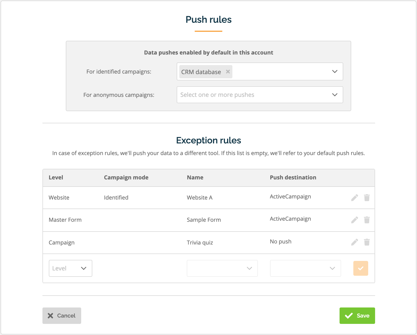Delete the Website A exception rule
This screenshot has width=417, height=335.
tap(367, 198)
